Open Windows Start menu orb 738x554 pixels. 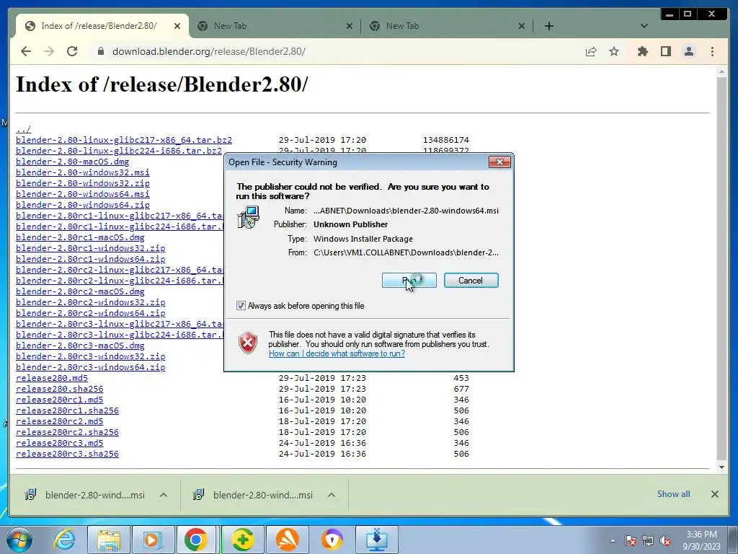pyautogui.click(x=19, y=540)
